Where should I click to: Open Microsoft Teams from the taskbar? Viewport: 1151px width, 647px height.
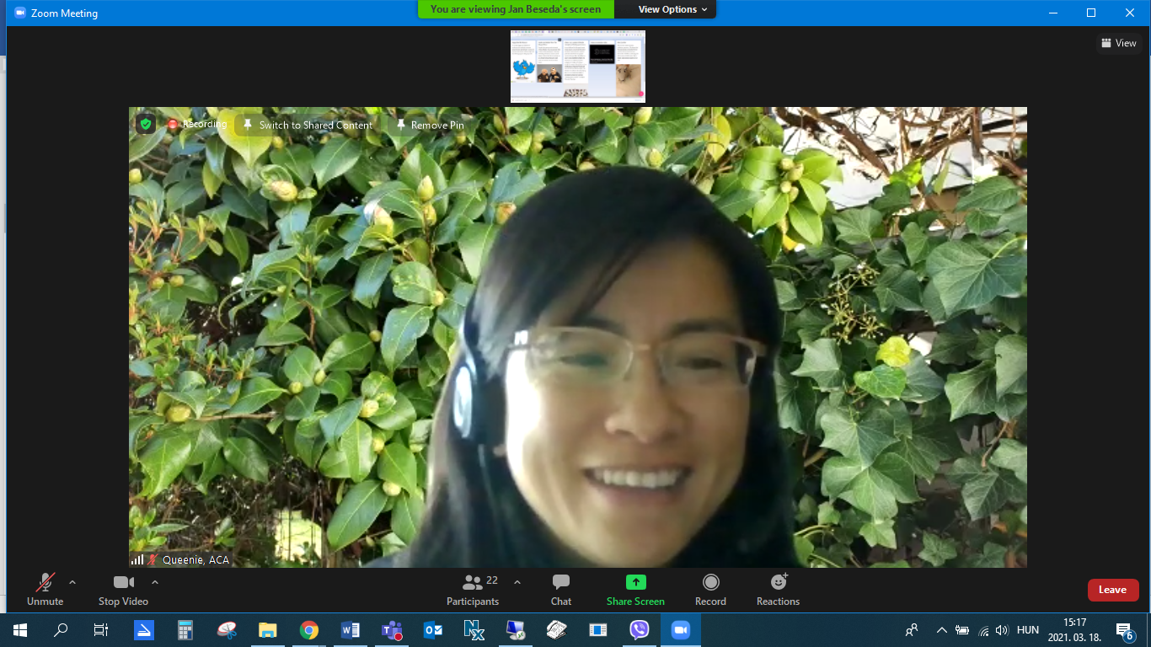(392, 630)
